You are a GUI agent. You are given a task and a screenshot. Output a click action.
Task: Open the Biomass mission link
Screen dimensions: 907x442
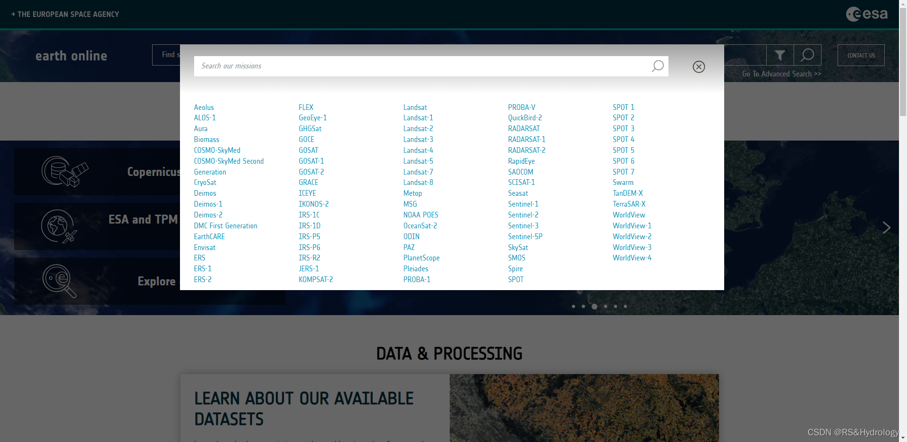[206, 140]
